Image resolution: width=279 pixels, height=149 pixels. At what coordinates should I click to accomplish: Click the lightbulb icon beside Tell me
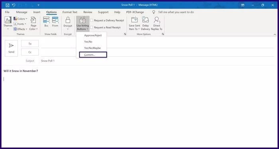[x=154, y=12]
